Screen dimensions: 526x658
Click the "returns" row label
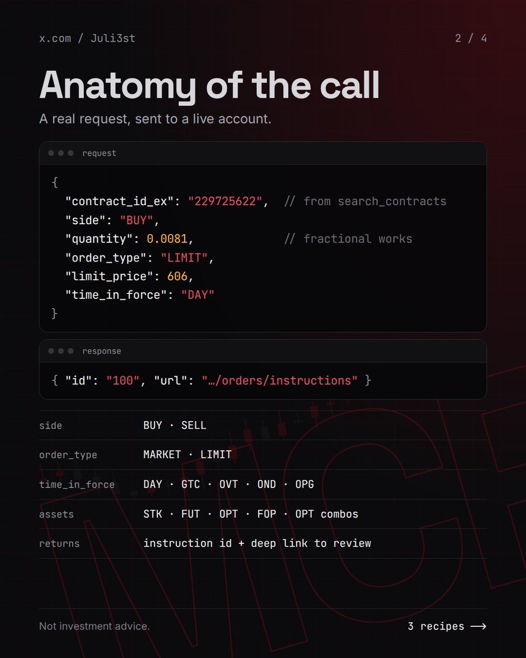[x=59, y=544]
